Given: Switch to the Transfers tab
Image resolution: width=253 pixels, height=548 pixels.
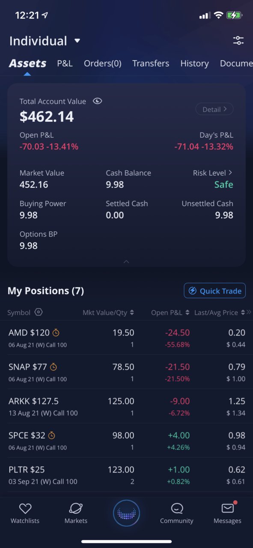Looking at the screenshot, I should (x=151, y=63).
